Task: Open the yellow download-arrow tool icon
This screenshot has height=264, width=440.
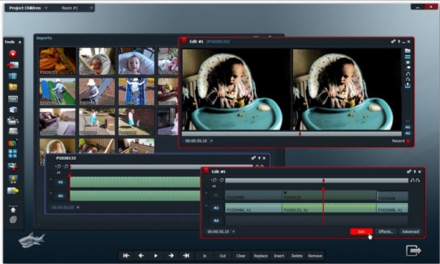Action: pyautogui.click(x=13, y=179)
